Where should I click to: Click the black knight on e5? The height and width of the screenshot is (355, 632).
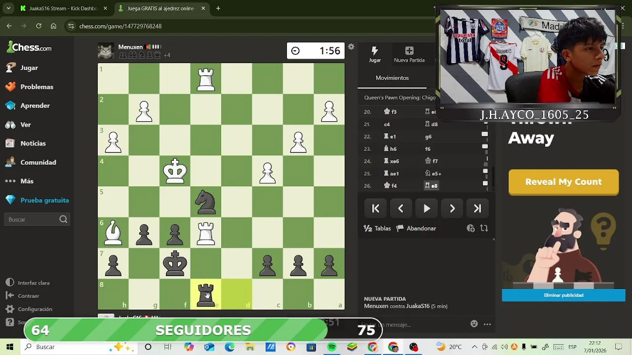point(206,202)
